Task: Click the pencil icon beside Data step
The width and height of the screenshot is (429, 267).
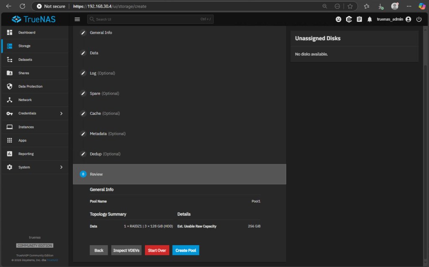Action: point(83,53)
